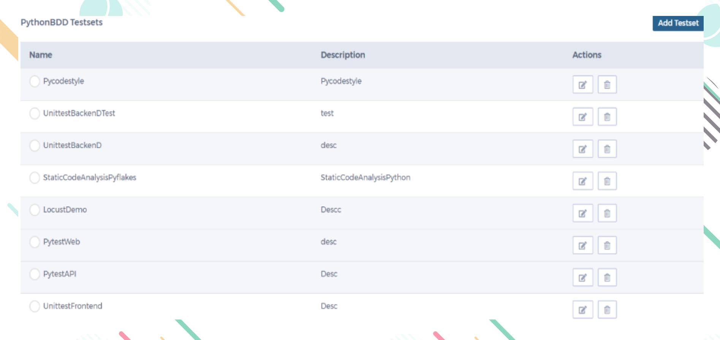720x340 pixels.
Task: Select the UnittestBackenDTest radio button
Action: click(x=35, y=113)
